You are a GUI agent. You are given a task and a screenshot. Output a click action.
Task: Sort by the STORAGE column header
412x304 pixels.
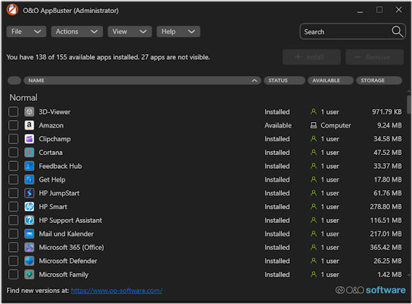pyautogui.click(x=379, y=80)
